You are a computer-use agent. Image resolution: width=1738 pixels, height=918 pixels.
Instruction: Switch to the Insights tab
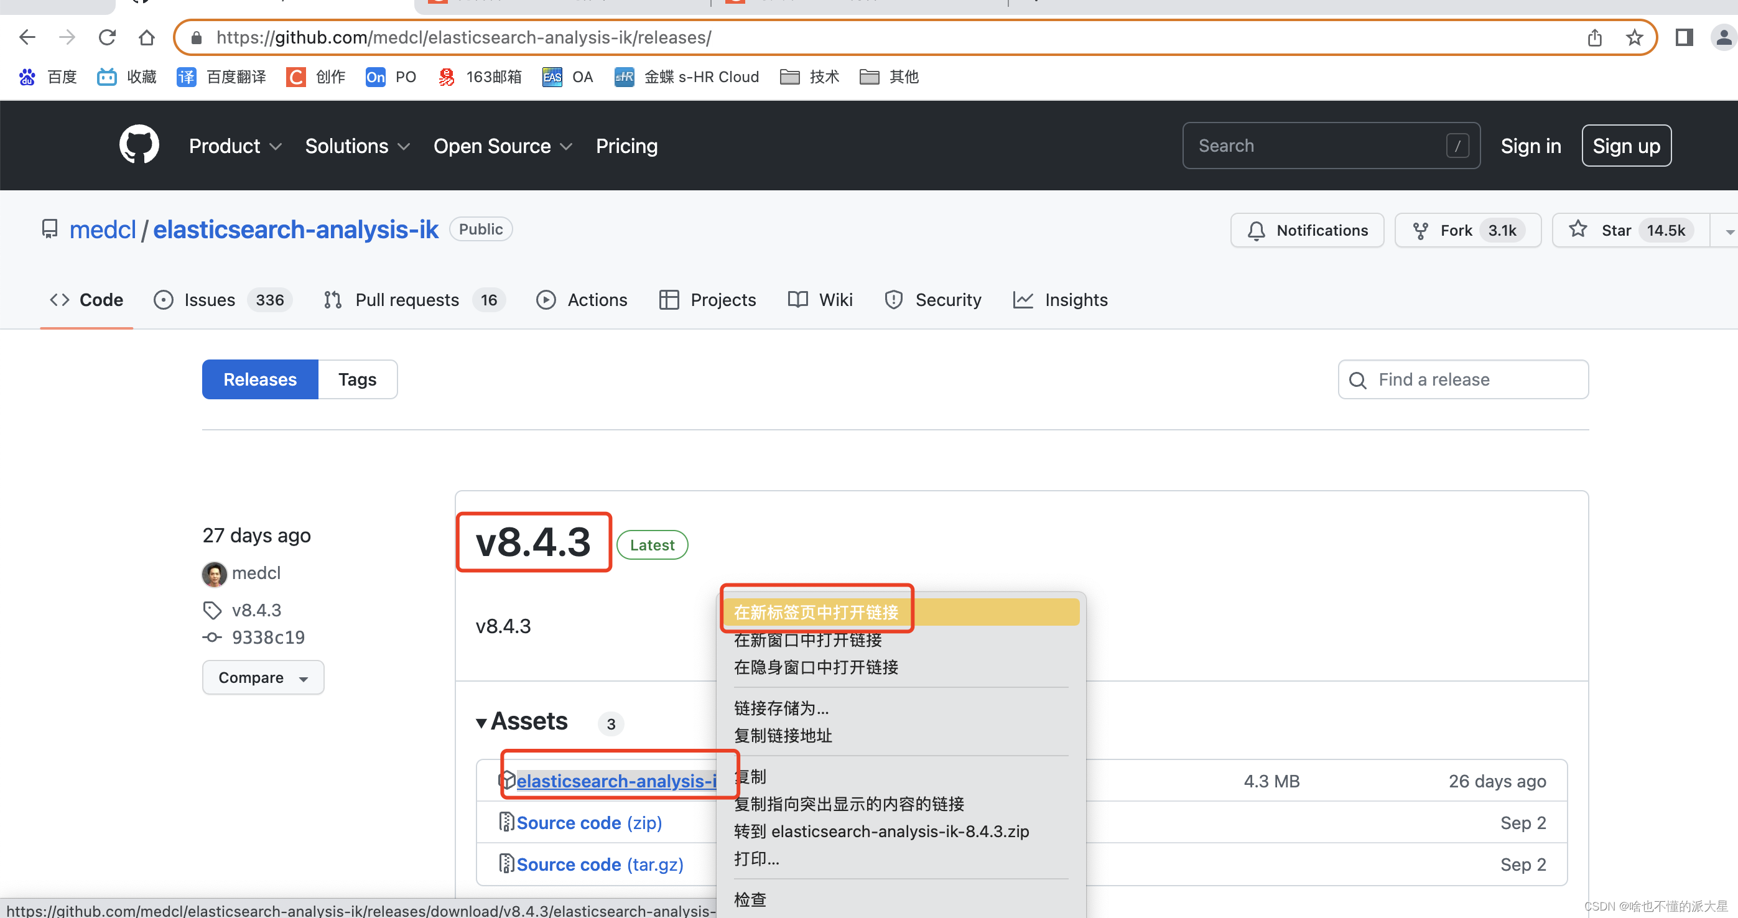1060,300
